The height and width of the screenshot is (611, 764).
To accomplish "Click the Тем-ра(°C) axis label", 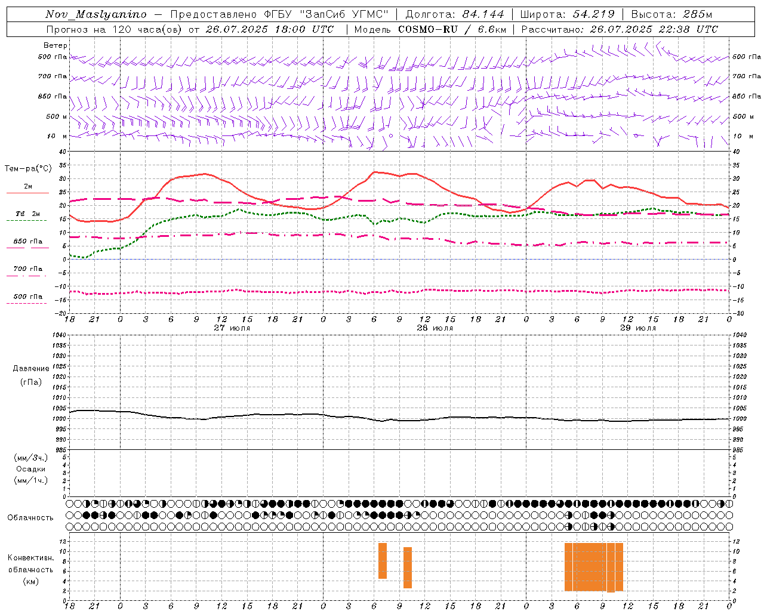I will 28,169.
